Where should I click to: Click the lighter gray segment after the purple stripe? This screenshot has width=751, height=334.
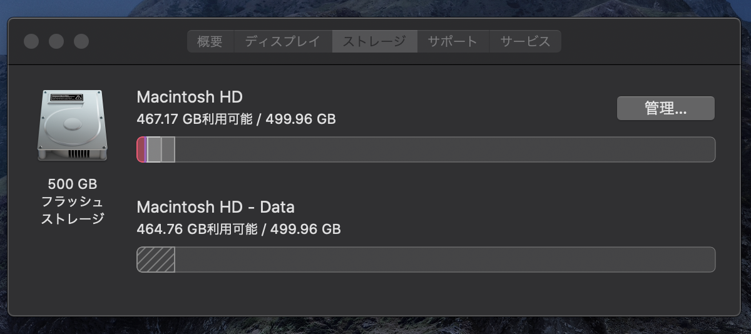coord(154,150)
